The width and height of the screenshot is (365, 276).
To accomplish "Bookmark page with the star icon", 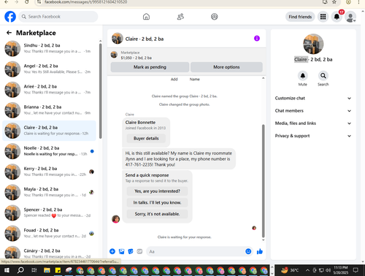I will 334,2.
